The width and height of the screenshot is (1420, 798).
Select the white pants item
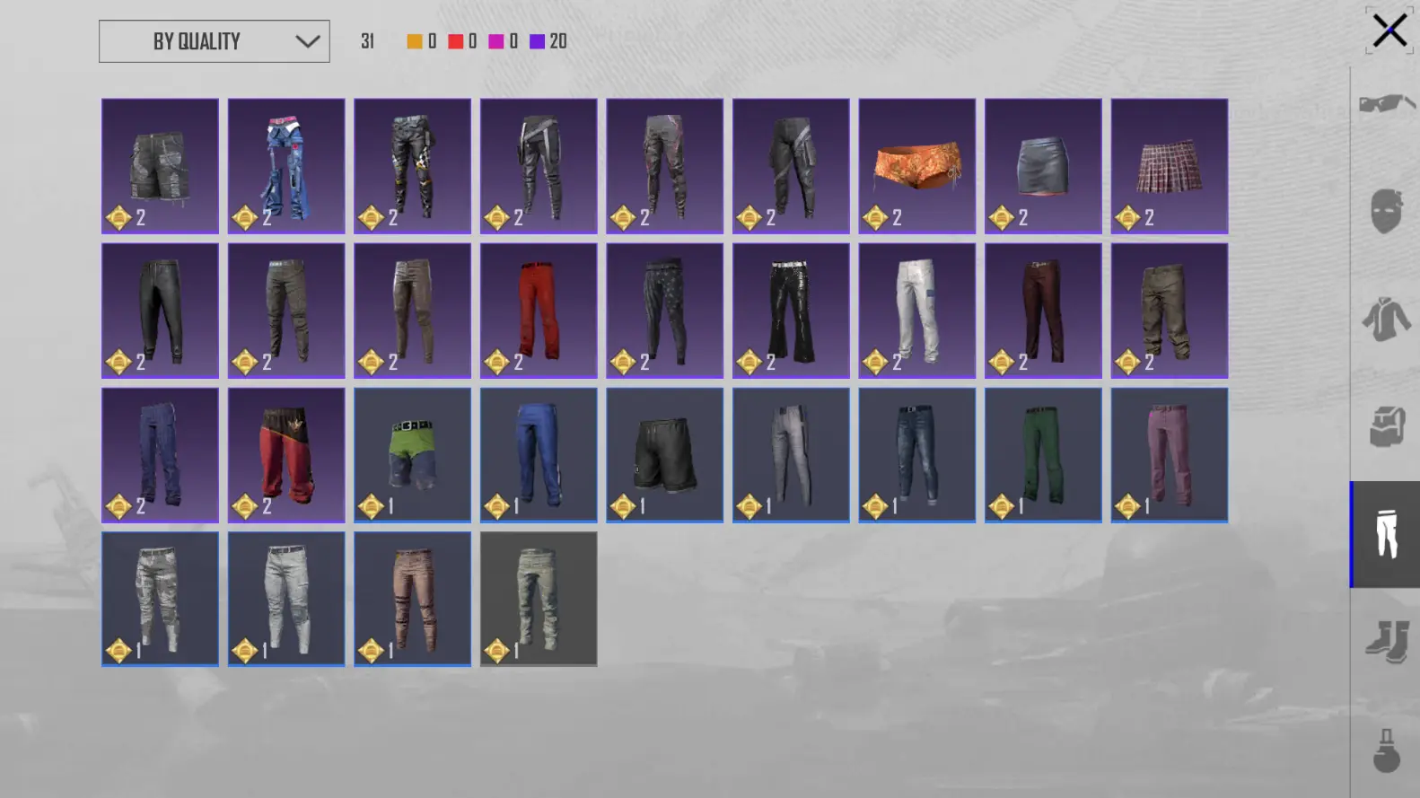[x=916, y=311]
